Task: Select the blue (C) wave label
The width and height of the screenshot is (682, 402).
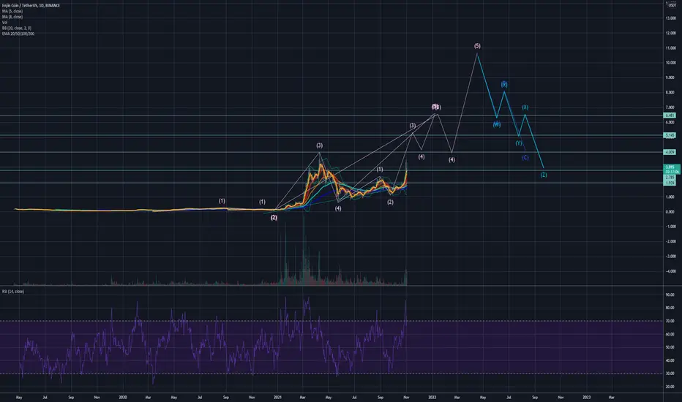Action: click(525, 158)
